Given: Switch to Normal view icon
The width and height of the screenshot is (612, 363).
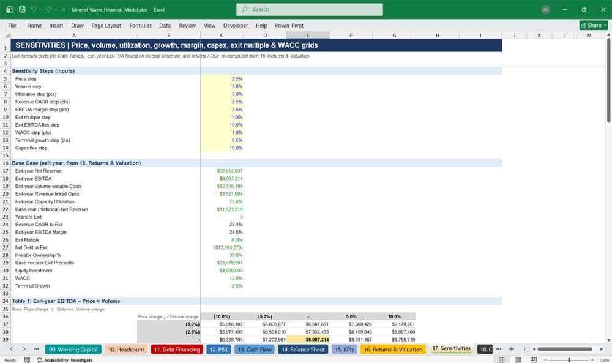Looking at the screenshot, I should tap(502, 360).
